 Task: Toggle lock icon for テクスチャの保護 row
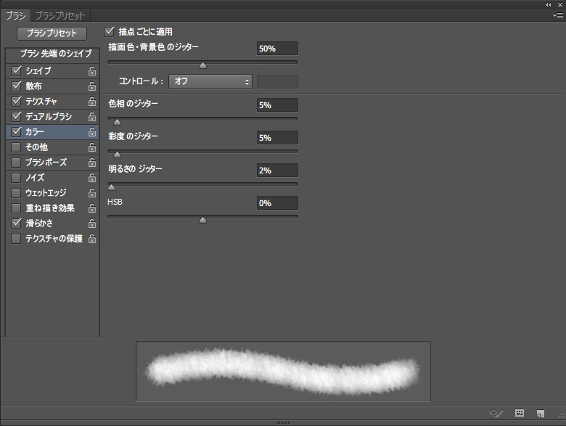pyautogui.click(x=92, y=239)
